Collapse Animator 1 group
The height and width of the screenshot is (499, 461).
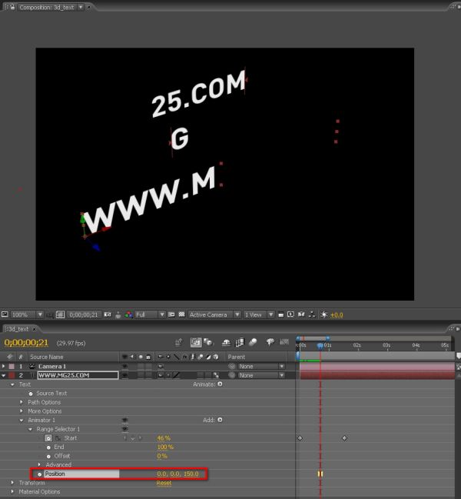click(22, 421)
